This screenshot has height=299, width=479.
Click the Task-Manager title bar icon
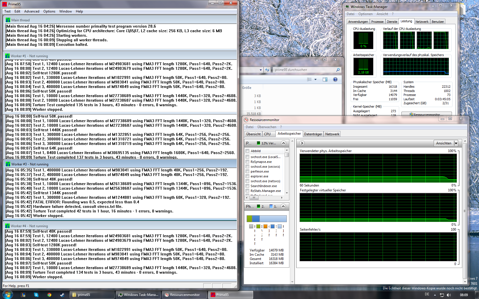coord(347,7)
